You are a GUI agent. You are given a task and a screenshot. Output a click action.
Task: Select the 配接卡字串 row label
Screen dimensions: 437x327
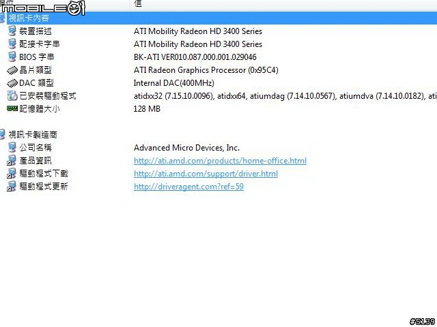click(x=40, y=44)
